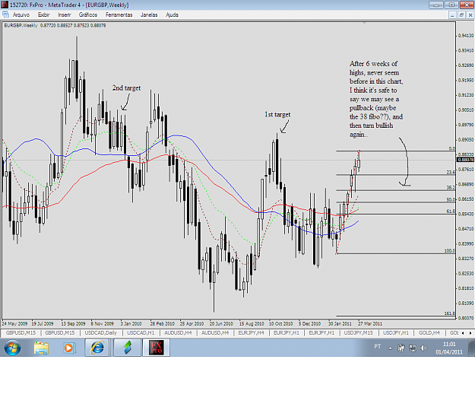
Task: Open the Ajuda menu
Action: pos(172,15)
